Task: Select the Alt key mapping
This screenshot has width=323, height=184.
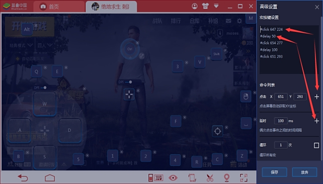Action: pyautogui.click(x=27, y=29)
